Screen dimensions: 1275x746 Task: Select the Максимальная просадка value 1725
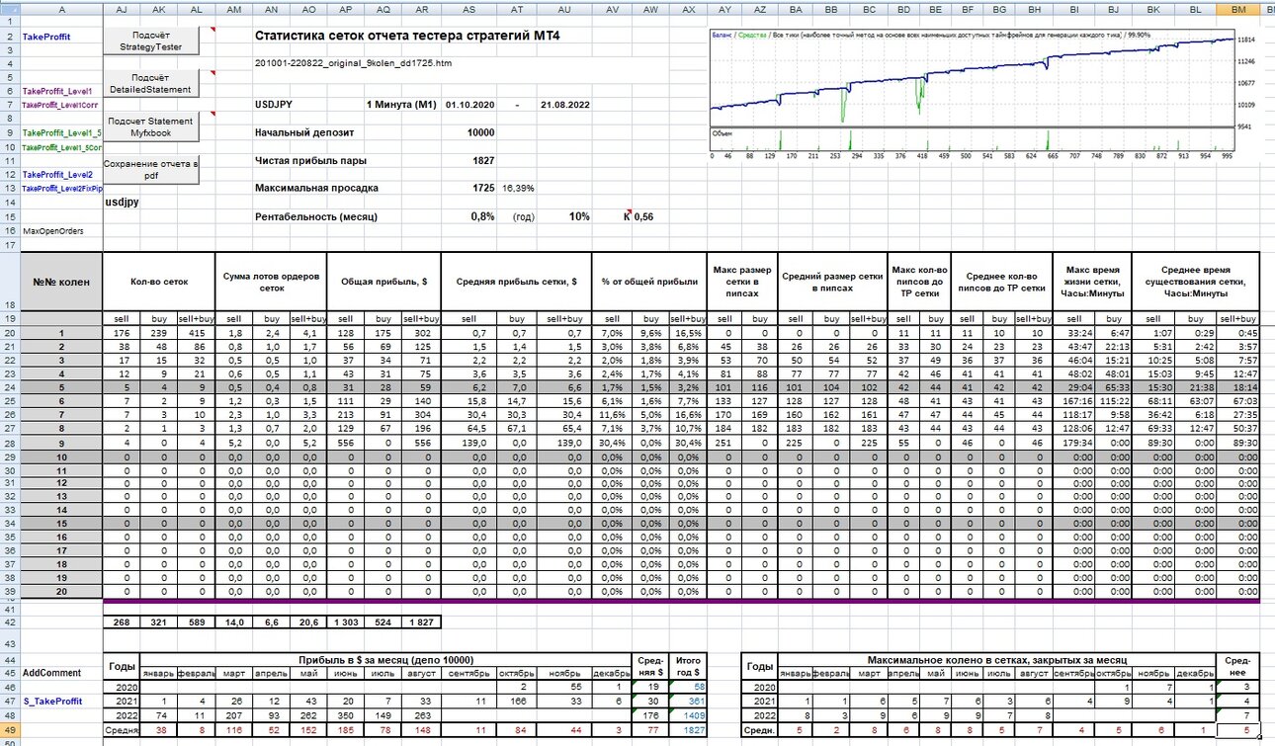(x=483, y=188)
